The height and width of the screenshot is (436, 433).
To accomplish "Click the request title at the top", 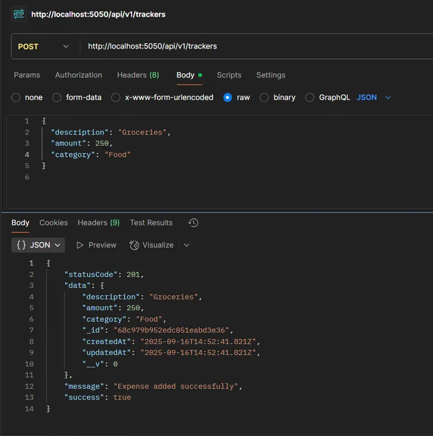I will pyautogui.click(x=98, y=15).
